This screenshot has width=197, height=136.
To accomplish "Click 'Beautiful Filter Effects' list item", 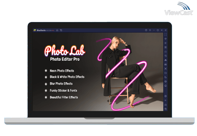I will point(64,97).
